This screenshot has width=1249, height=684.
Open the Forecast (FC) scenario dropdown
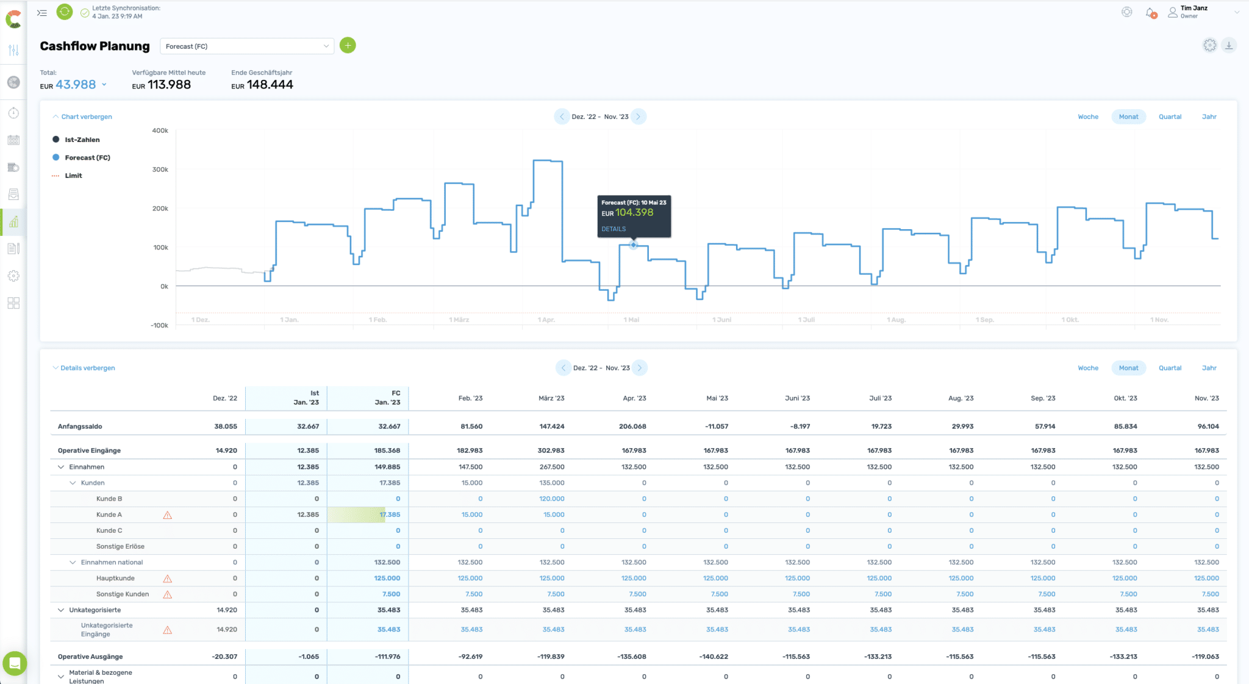(x=247, y=46)
